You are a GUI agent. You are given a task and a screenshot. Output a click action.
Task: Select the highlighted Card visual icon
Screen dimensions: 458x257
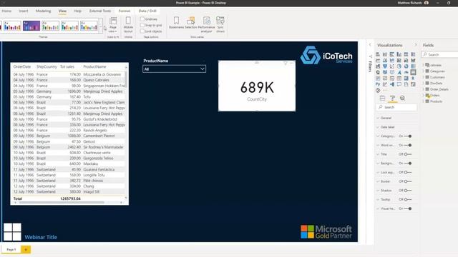[413, 72]
